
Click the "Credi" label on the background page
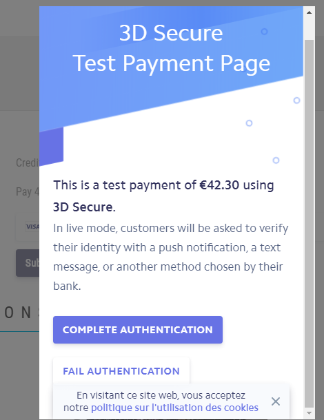[x=28, y=162]
